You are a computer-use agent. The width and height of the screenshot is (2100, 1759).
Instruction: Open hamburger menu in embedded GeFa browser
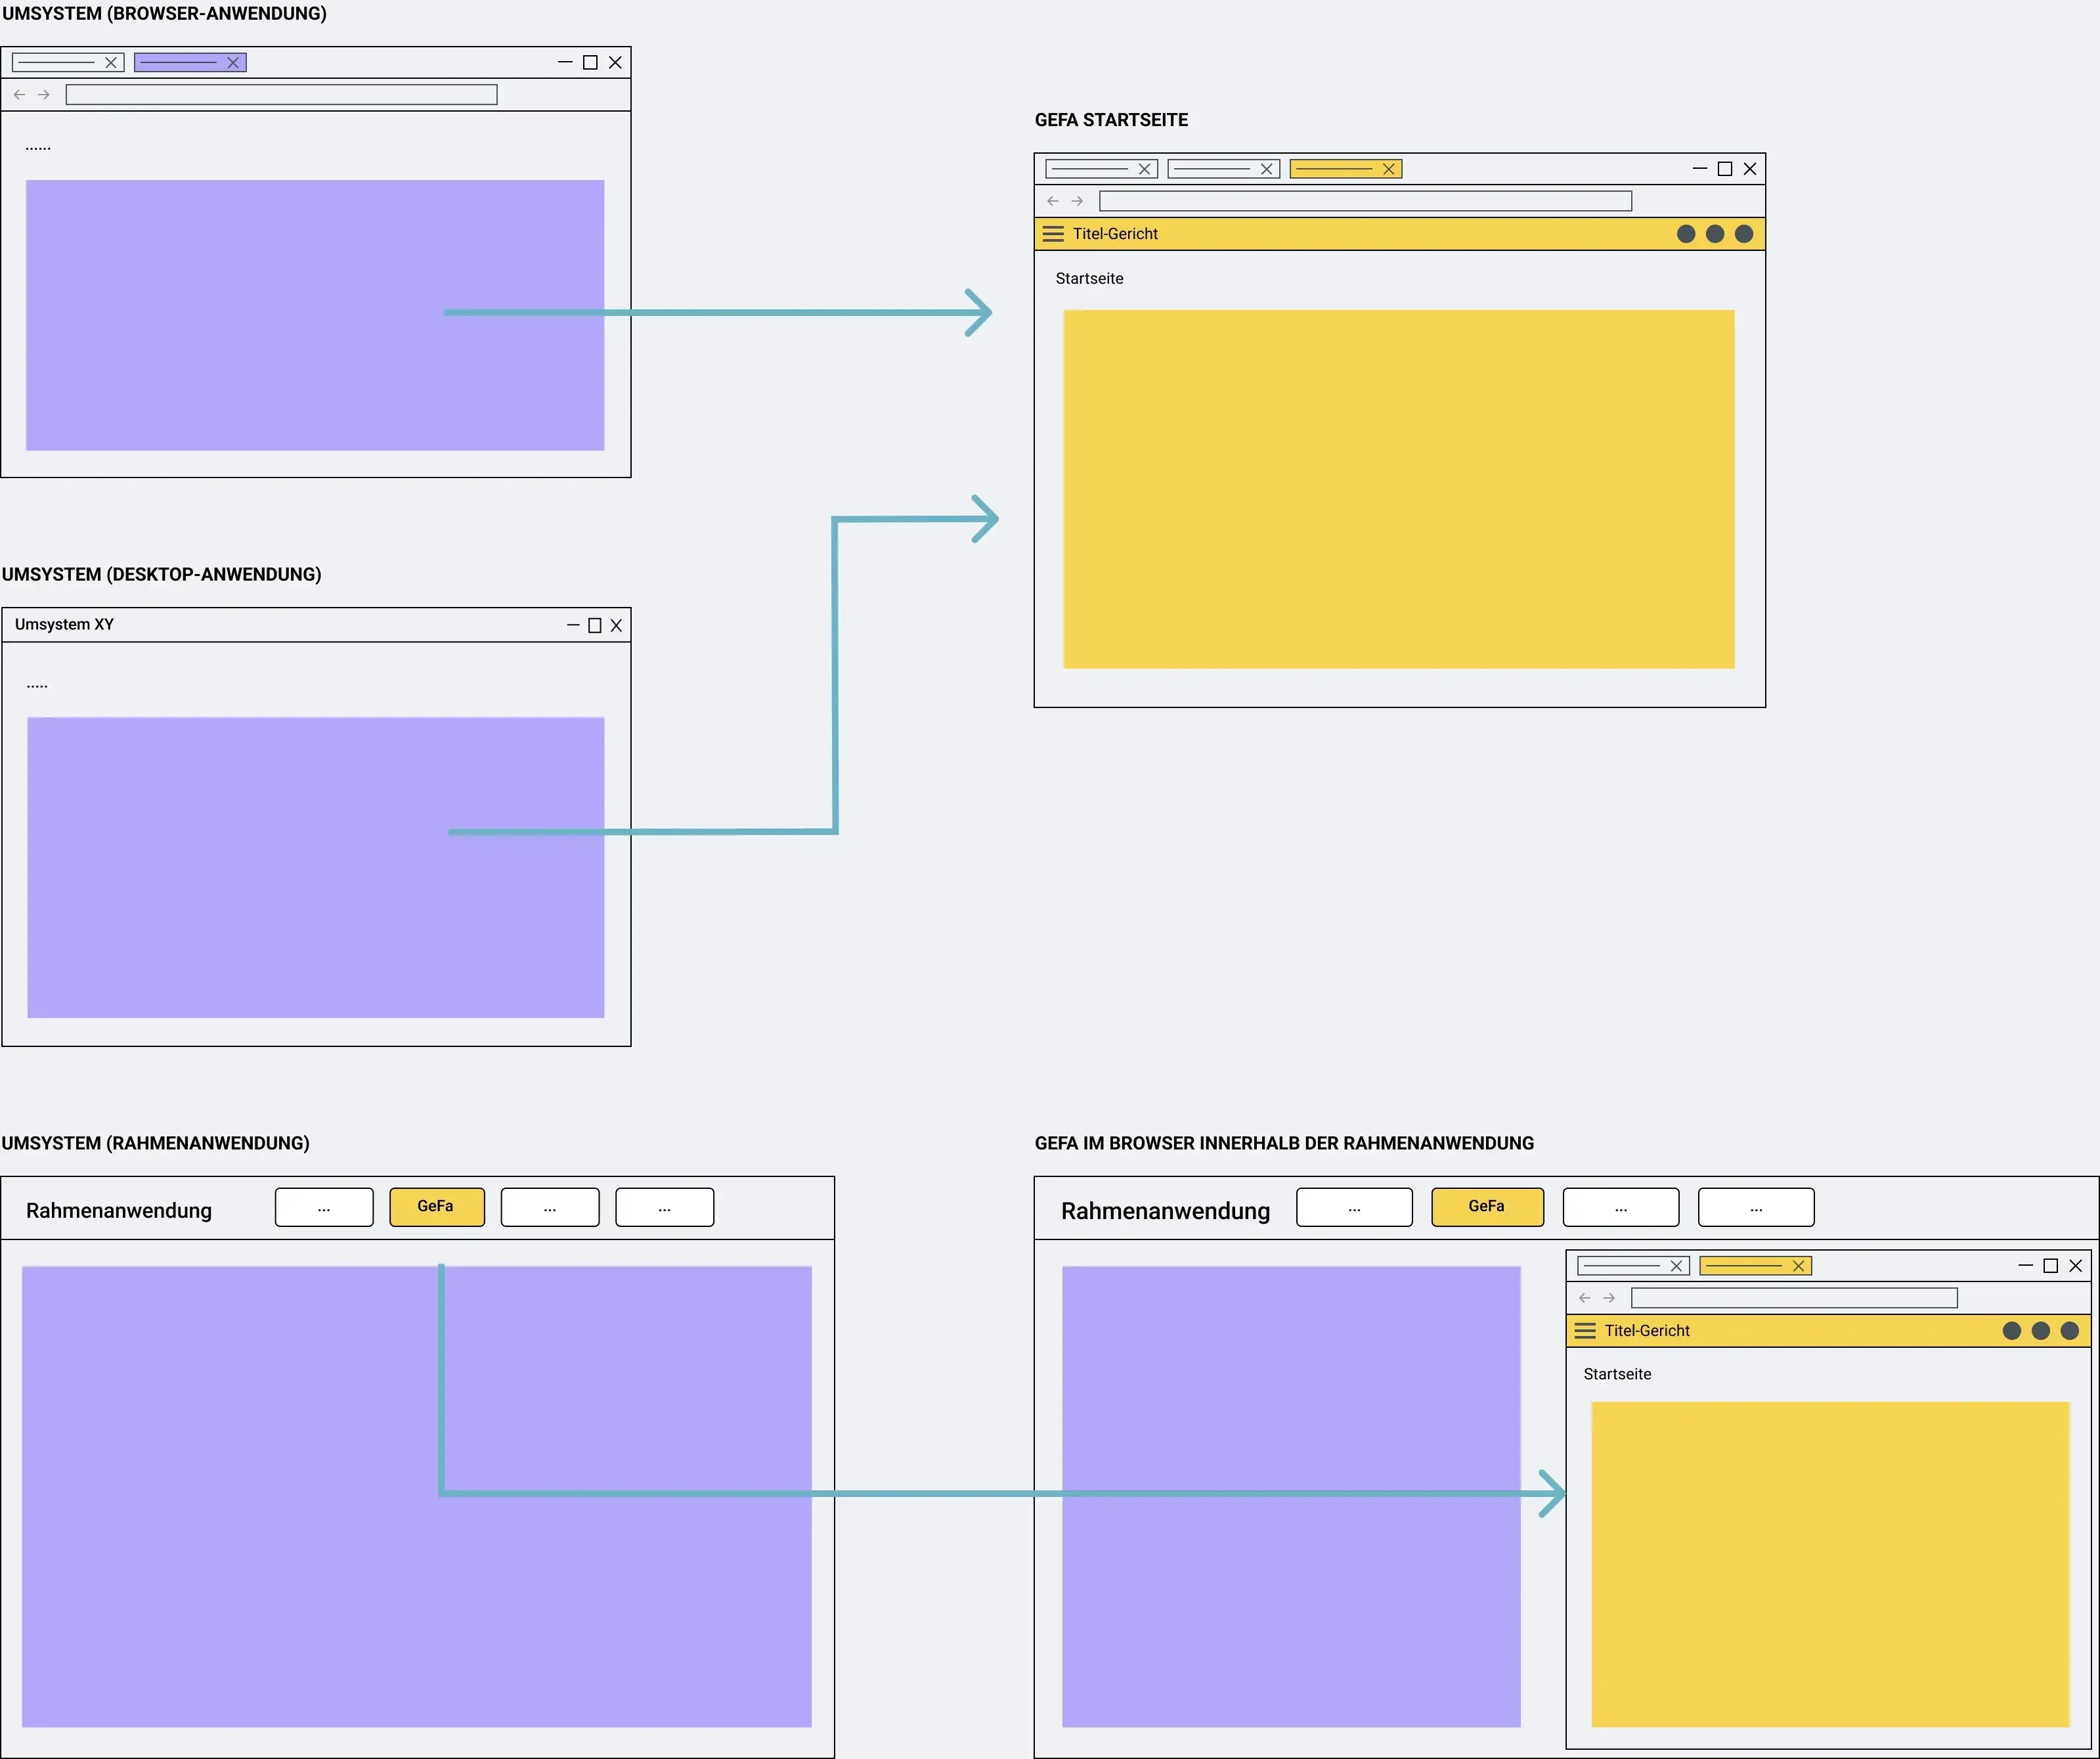point(1585,1331)
